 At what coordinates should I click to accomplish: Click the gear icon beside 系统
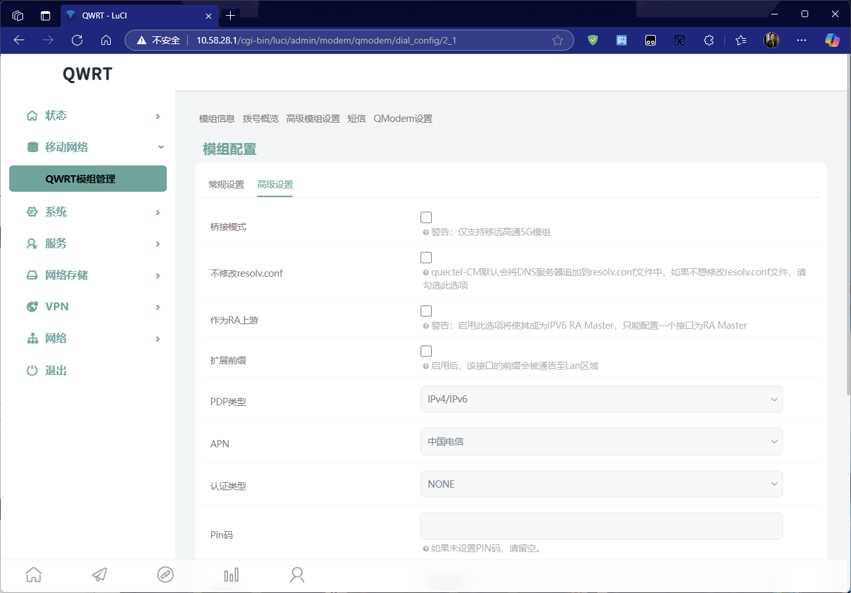tap(32, 212)
